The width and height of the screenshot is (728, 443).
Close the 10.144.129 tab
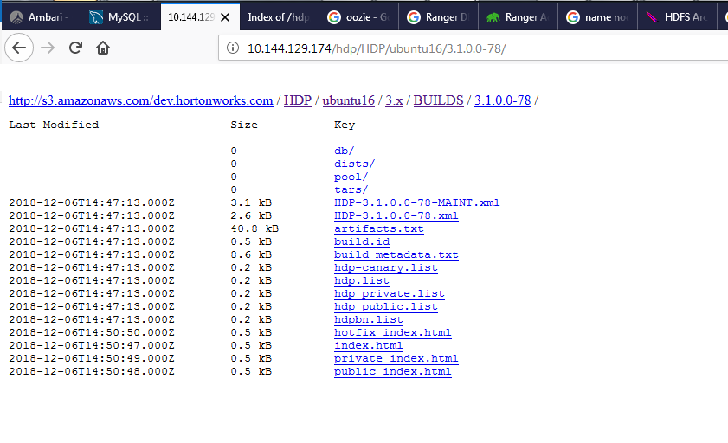click(225, 17)
